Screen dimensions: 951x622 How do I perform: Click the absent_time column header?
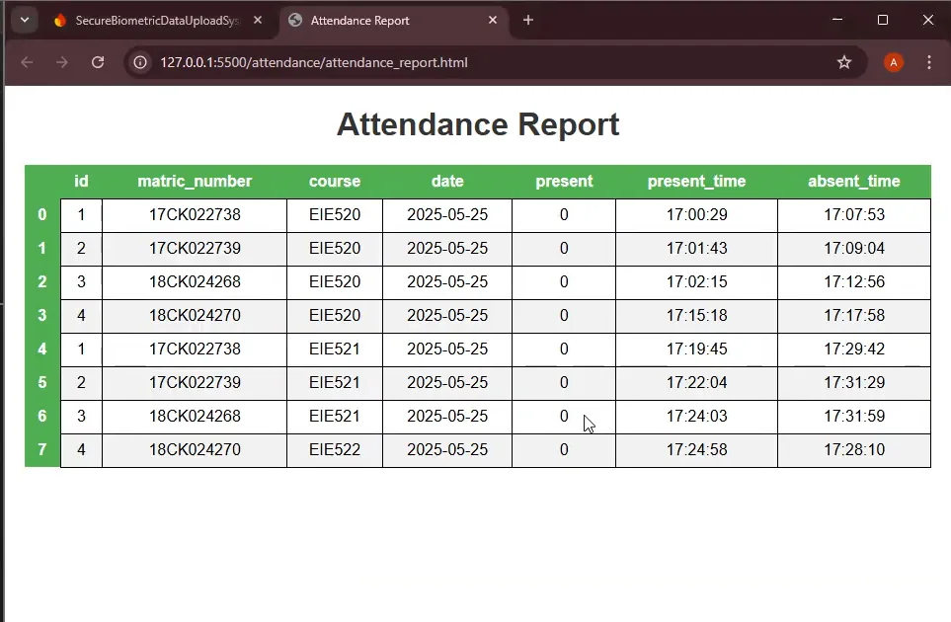coord(853,181)
